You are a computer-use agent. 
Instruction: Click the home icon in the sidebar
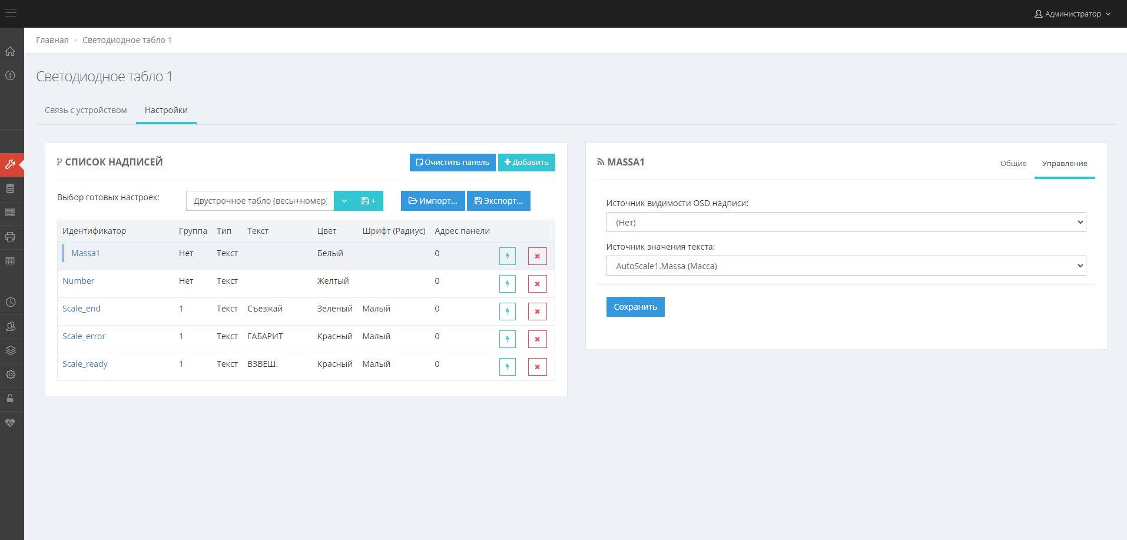click(x=10, y=51)
